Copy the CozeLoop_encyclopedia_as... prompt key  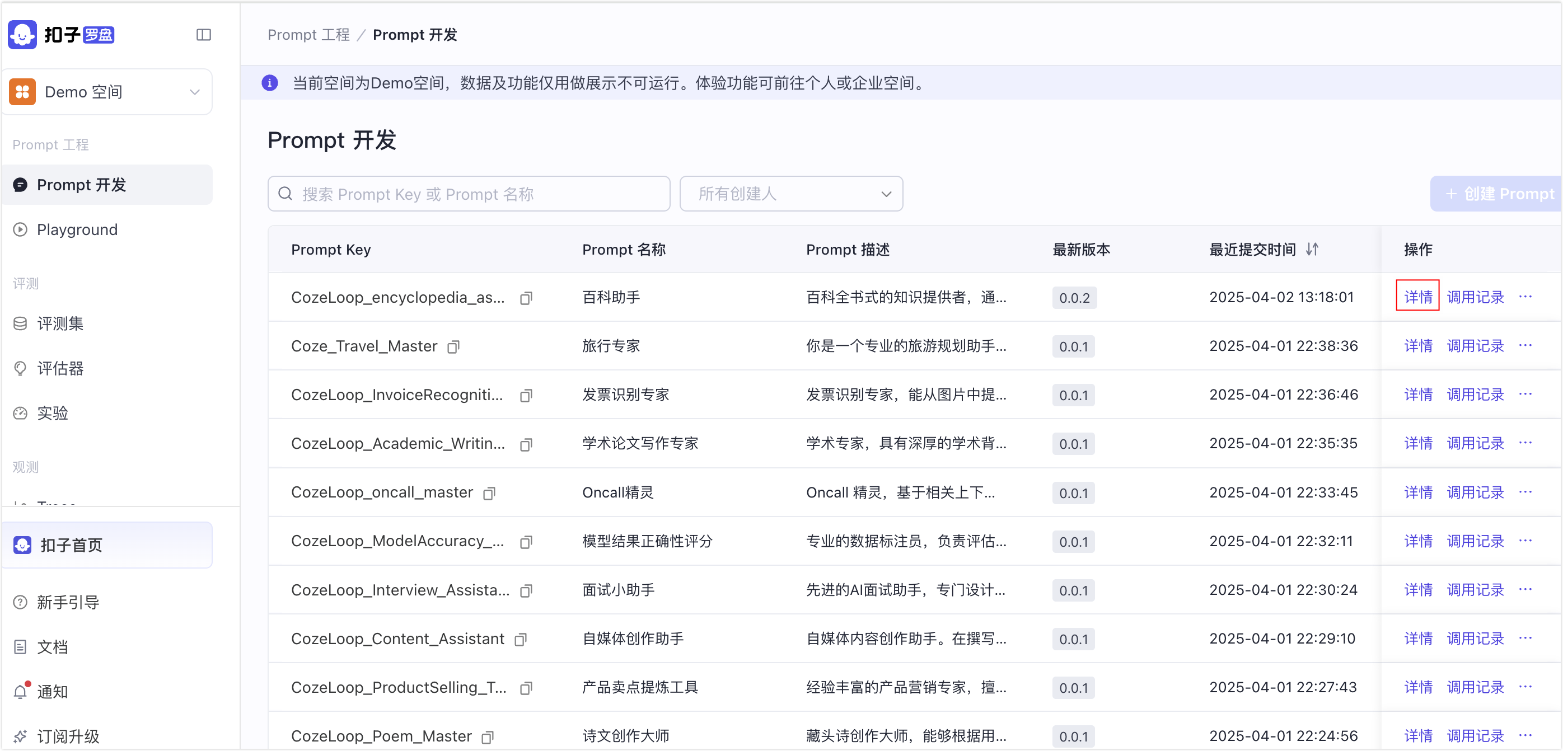click(526, 298)
